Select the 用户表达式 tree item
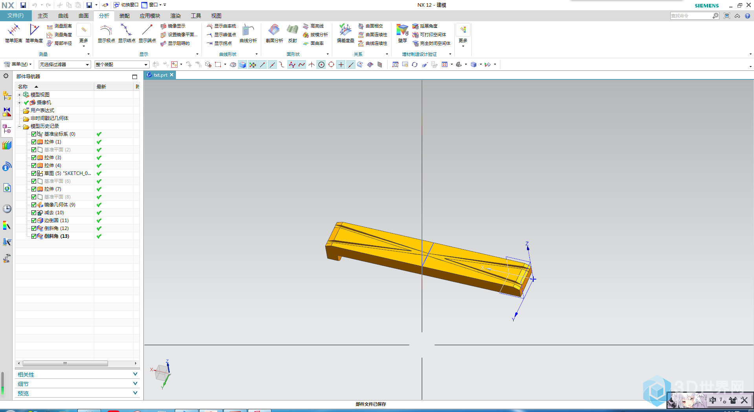 pos(42,110)
